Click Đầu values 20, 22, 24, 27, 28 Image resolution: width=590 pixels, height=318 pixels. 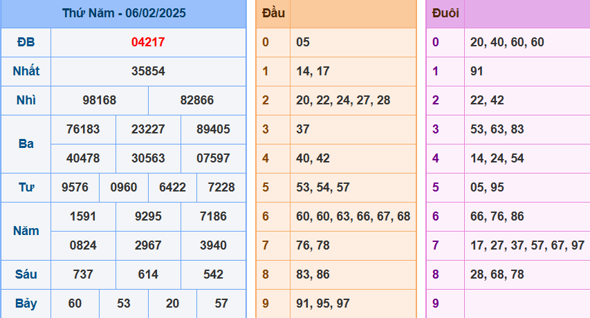(343, 100)
